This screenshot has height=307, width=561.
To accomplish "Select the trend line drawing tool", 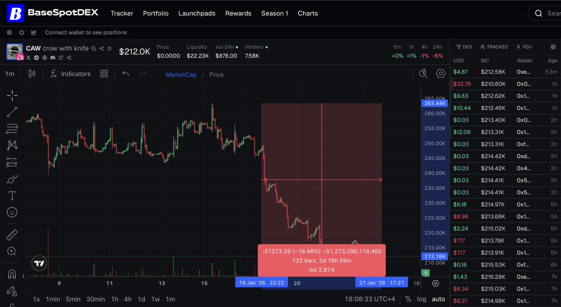I will coord(12,112).
